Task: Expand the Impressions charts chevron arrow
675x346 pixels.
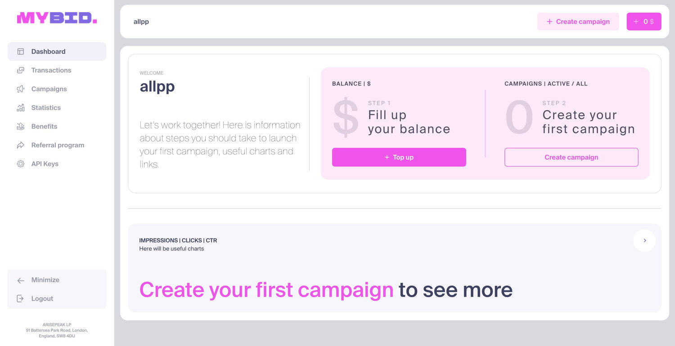Action: tap(644, 240)
